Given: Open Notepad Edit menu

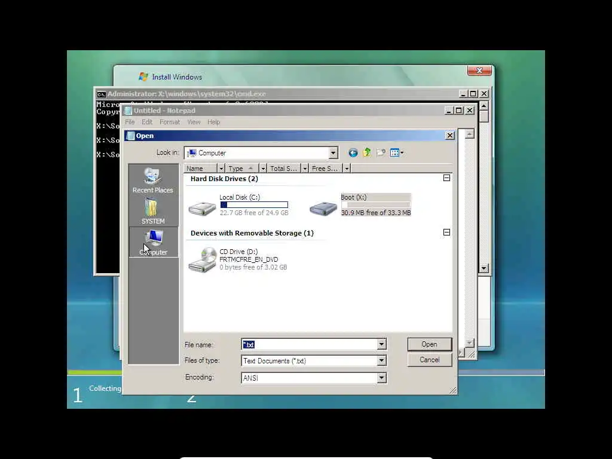Looking at the screenshot, I should click(x=147, y=122).
